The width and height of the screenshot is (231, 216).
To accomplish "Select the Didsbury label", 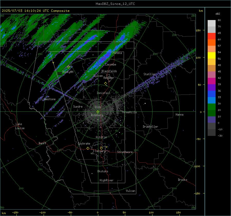I will [x=97, y=115].
